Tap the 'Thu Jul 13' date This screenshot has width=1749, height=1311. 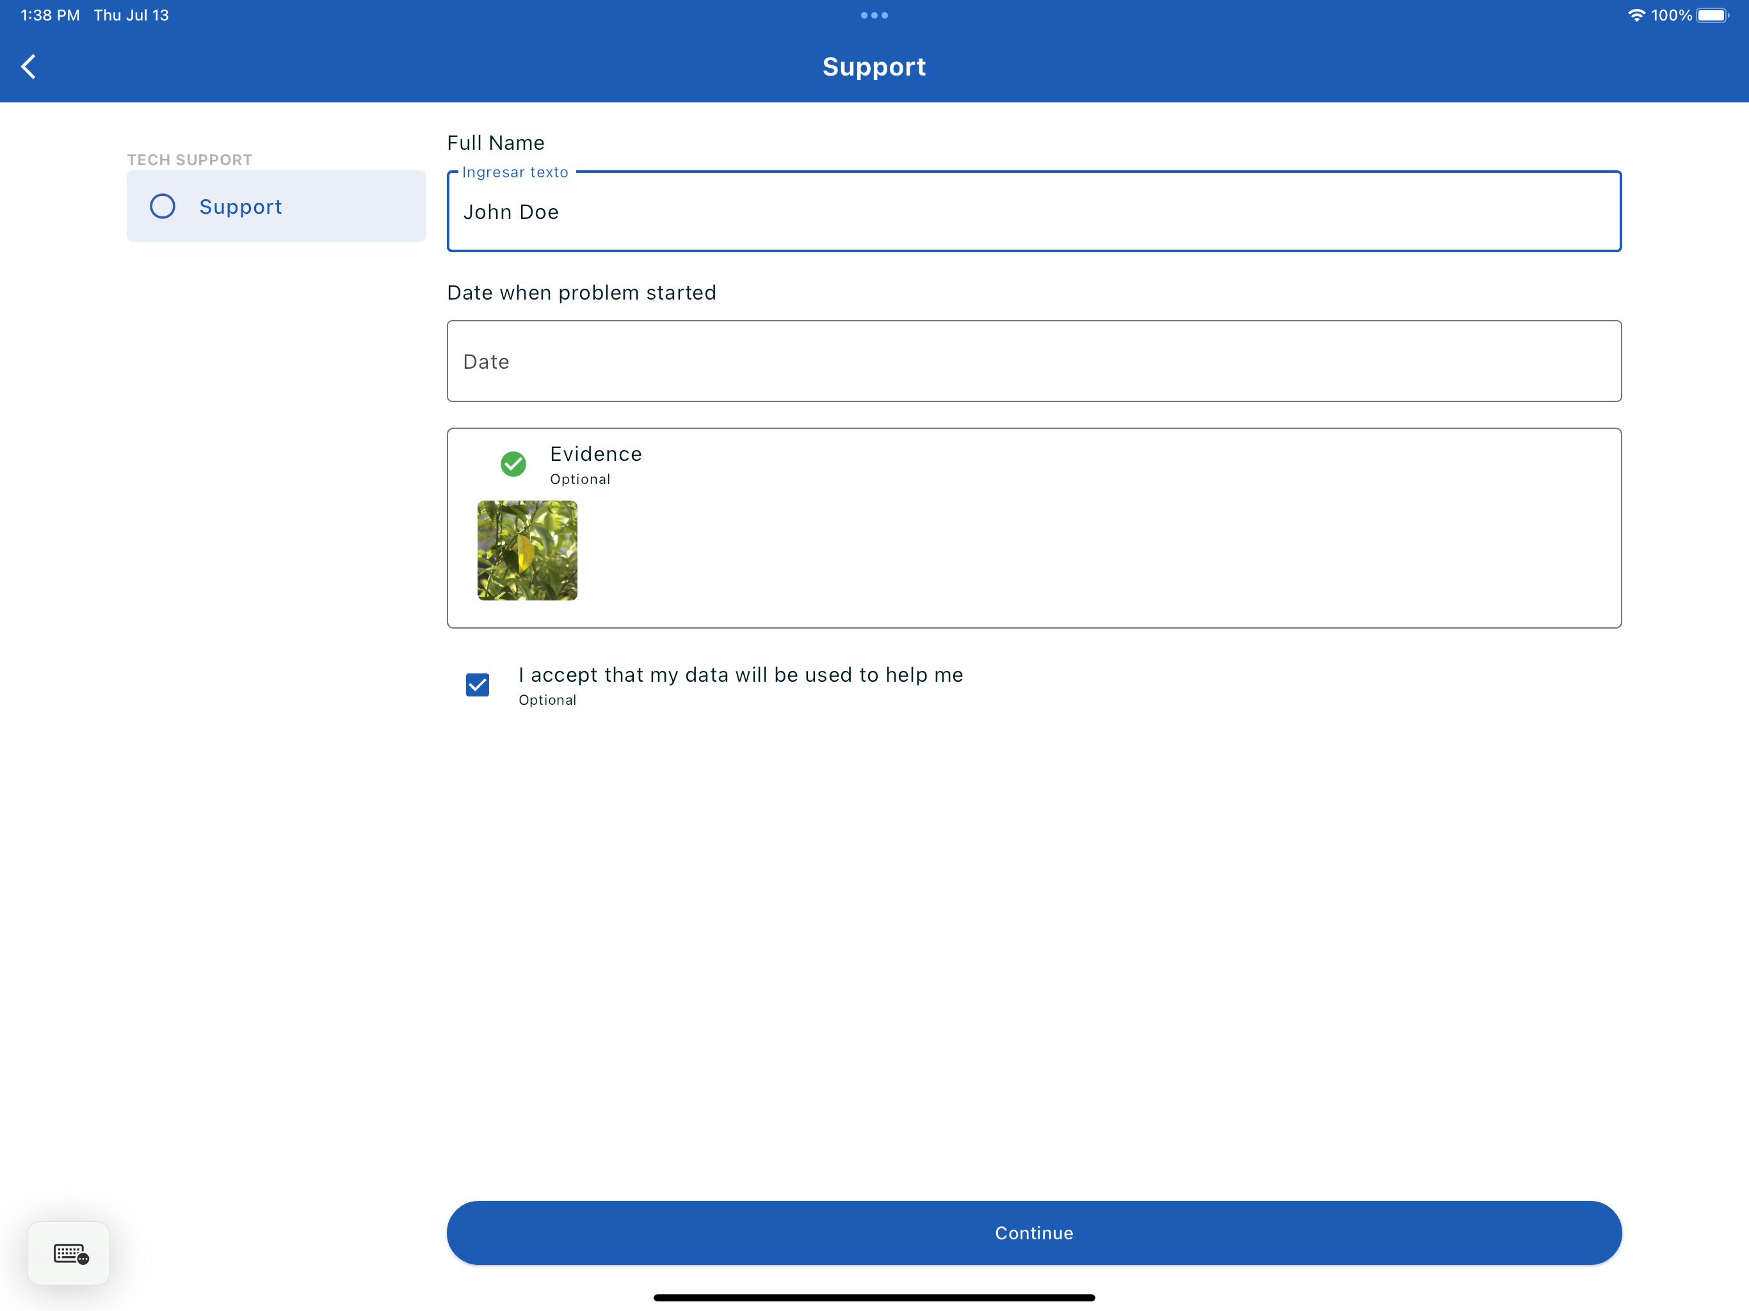[131, 15]
